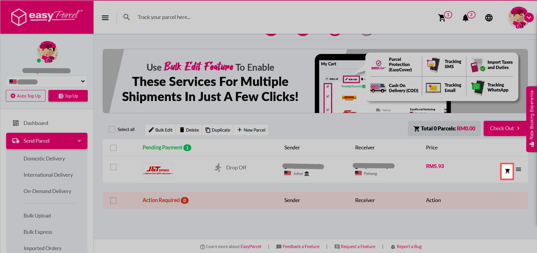The image size is (537, 253).
Task: Open the country selector dropdown
Action: click(47, 82)
